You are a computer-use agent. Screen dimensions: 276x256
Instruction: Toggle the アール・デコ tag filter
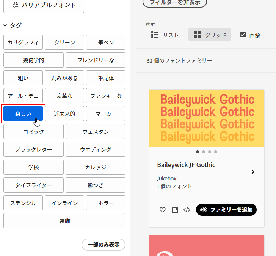click(23, 96)
